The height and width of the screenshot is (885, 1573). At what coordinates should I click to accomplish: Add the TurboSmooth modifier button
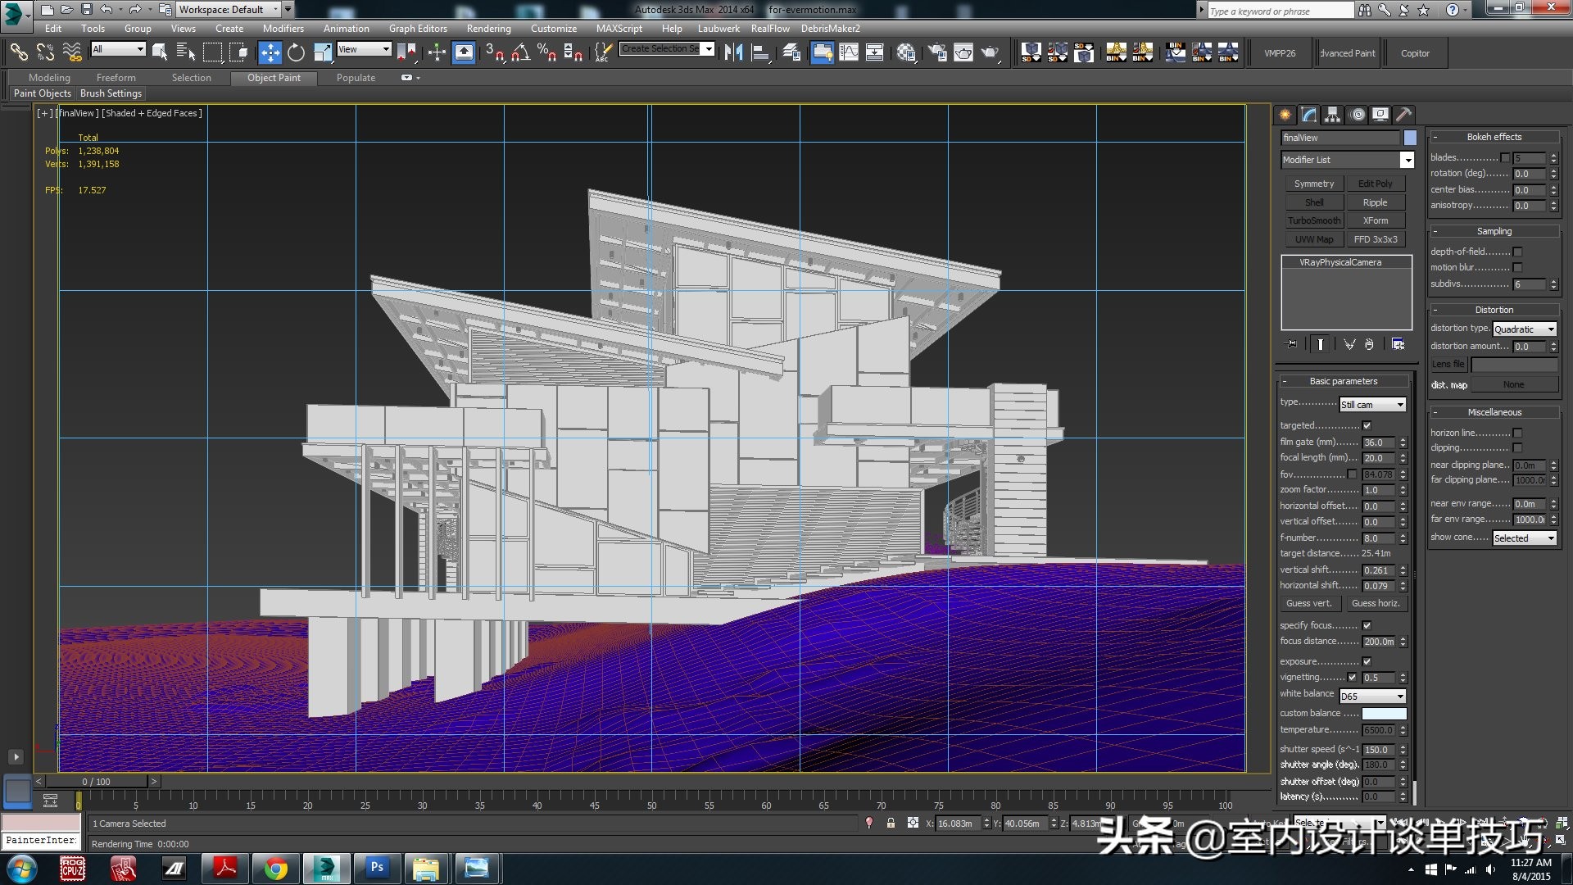[x=1313, y=220]
